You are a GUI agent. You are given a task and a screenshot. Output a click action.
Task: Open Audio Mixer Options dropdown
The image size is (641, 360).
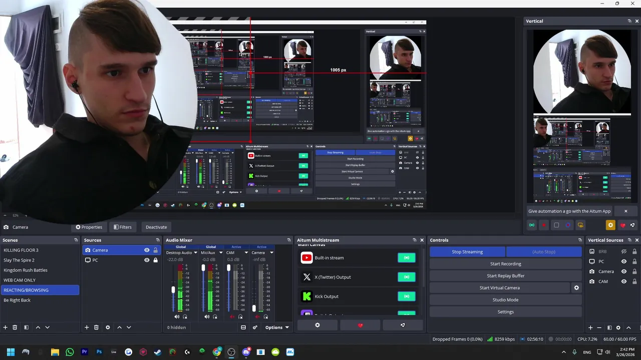[x=277, y=327]
